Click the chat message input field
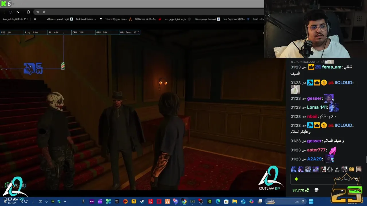367x206 pixels. point(326,179)
